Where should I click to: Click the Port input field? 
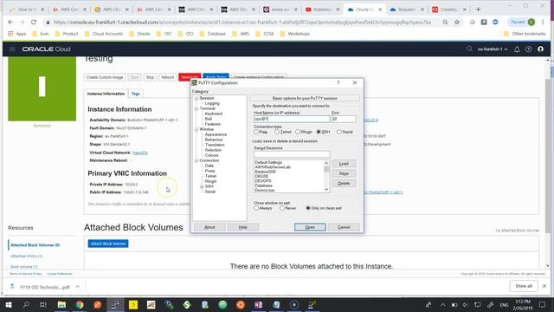(344, 119)
